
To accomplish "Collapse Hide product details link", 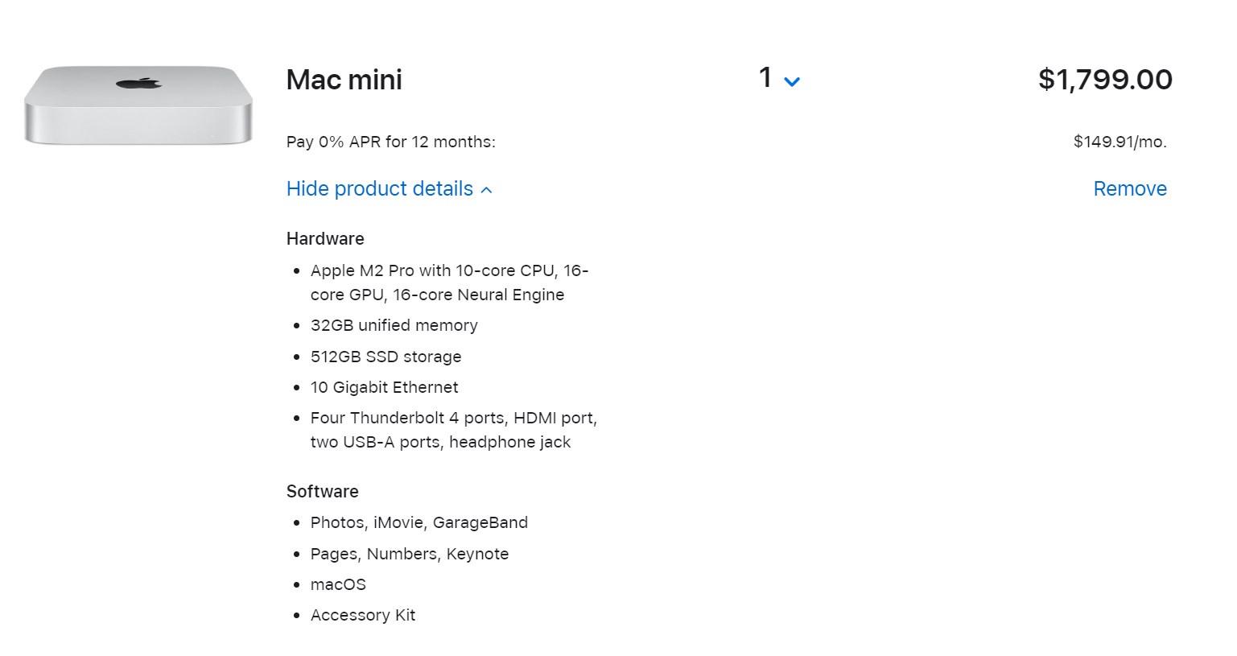I will coord(389,188).
